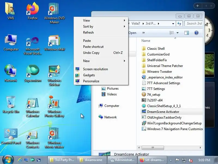Select Videos in the navigation pane
This screenshot has width=218, height=164.
pyautogui.click(x=109, y=94)
